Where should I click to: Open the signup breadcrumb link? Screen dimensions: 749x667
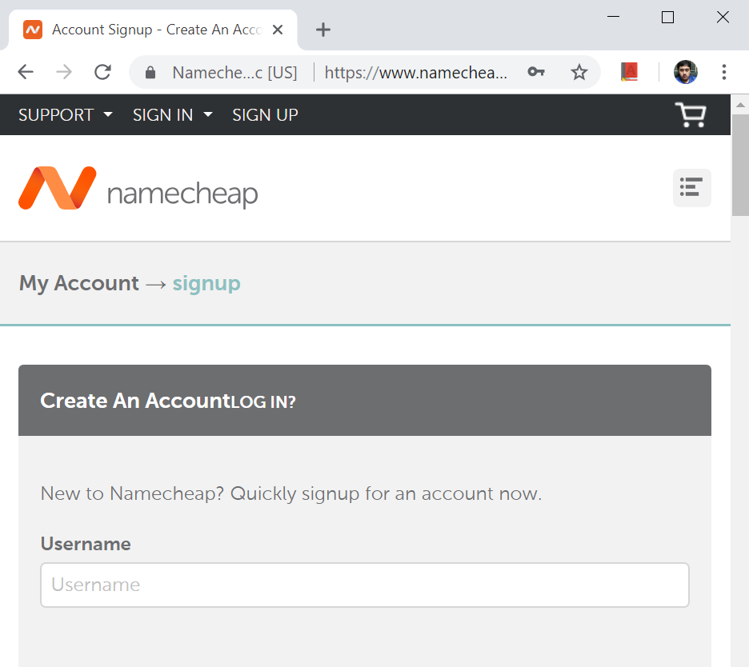pos(206,283)
